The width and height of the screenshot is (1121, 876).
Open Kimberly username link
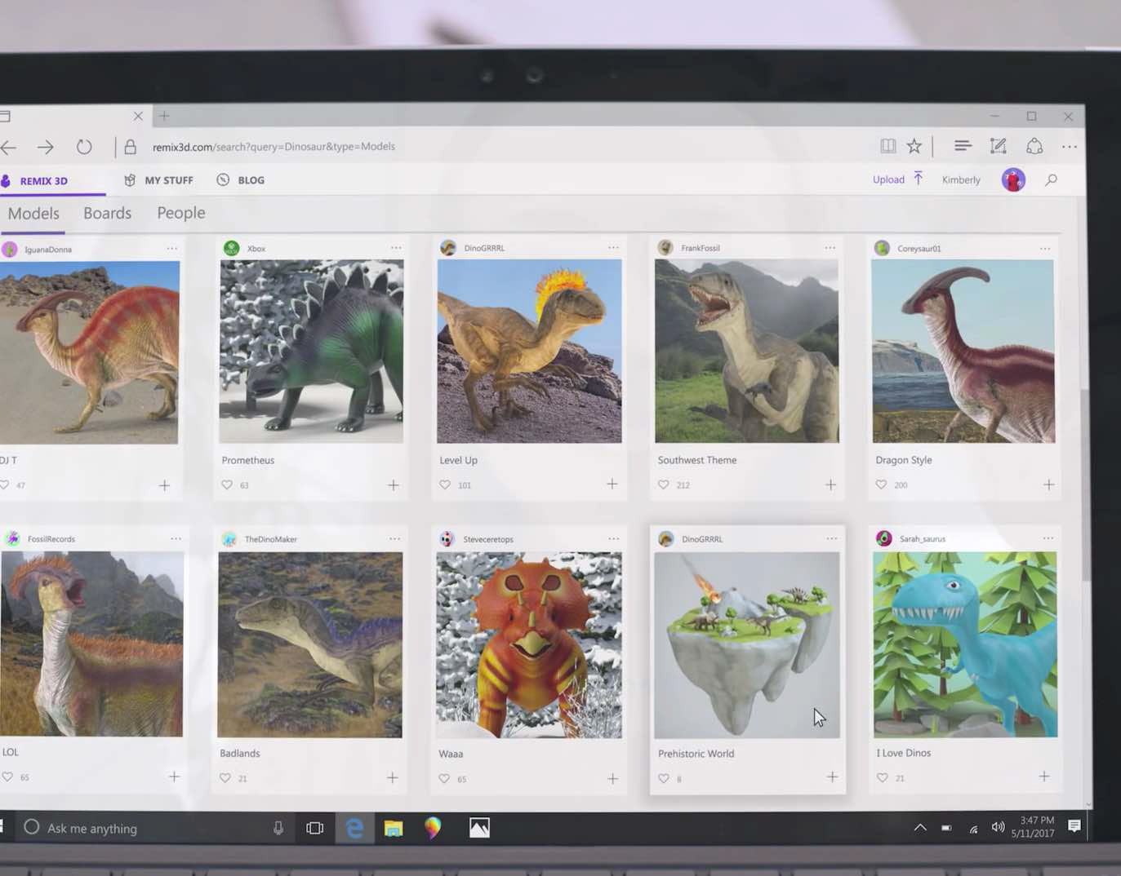point(961,179)
